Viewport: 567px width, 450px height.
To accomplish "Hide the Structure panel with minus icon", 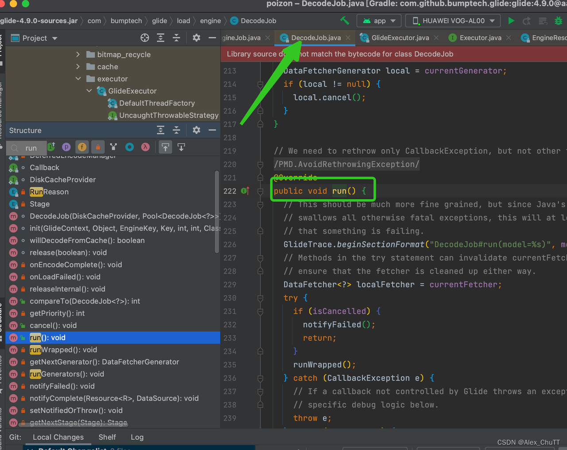I will (212, 130).
